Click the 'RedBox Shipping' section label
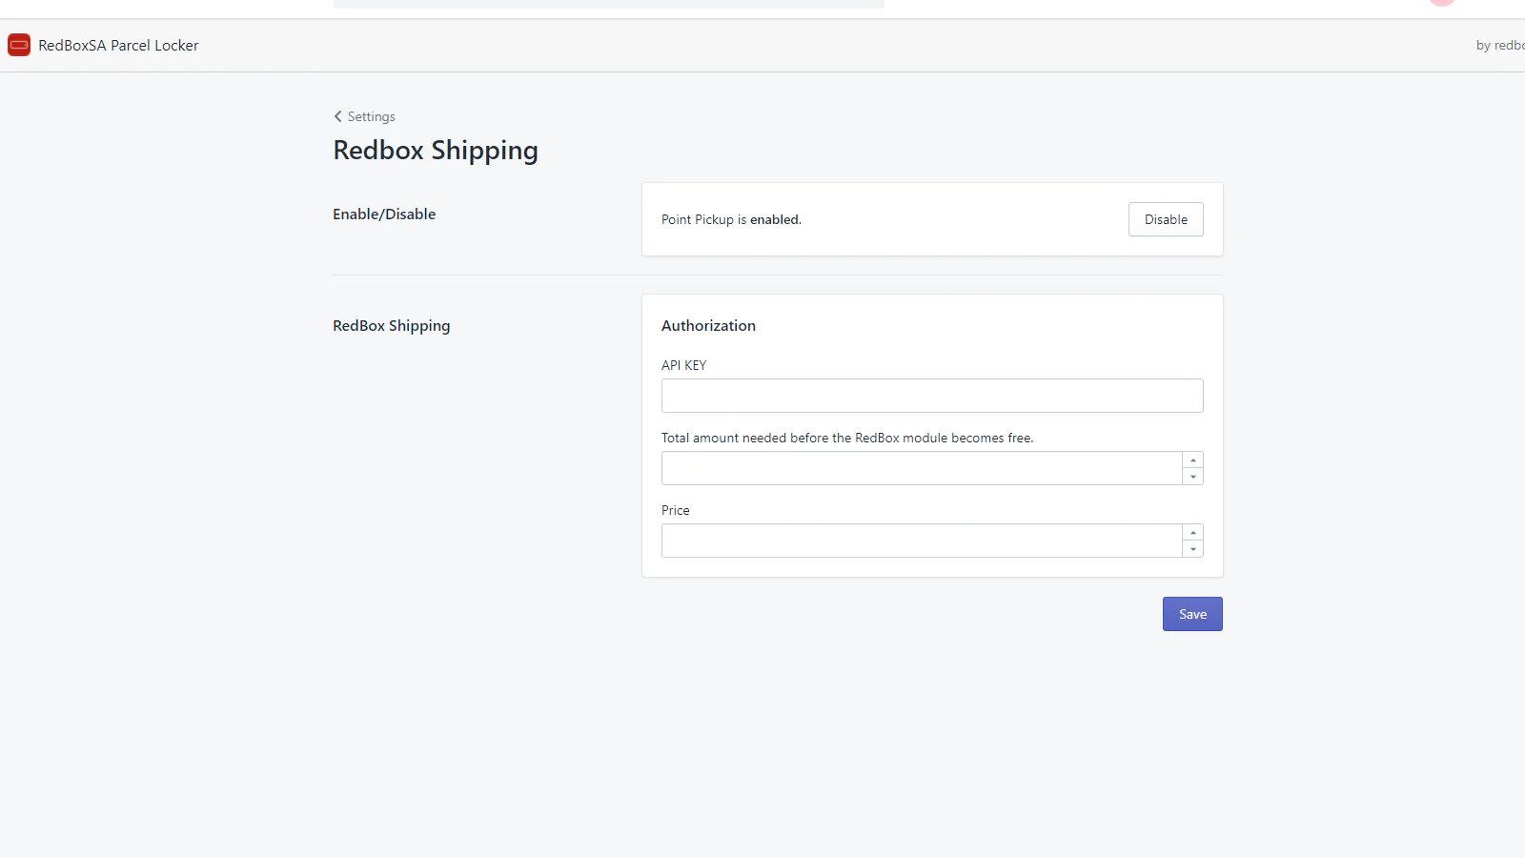1525x858 pixels. tap(391, 326)
